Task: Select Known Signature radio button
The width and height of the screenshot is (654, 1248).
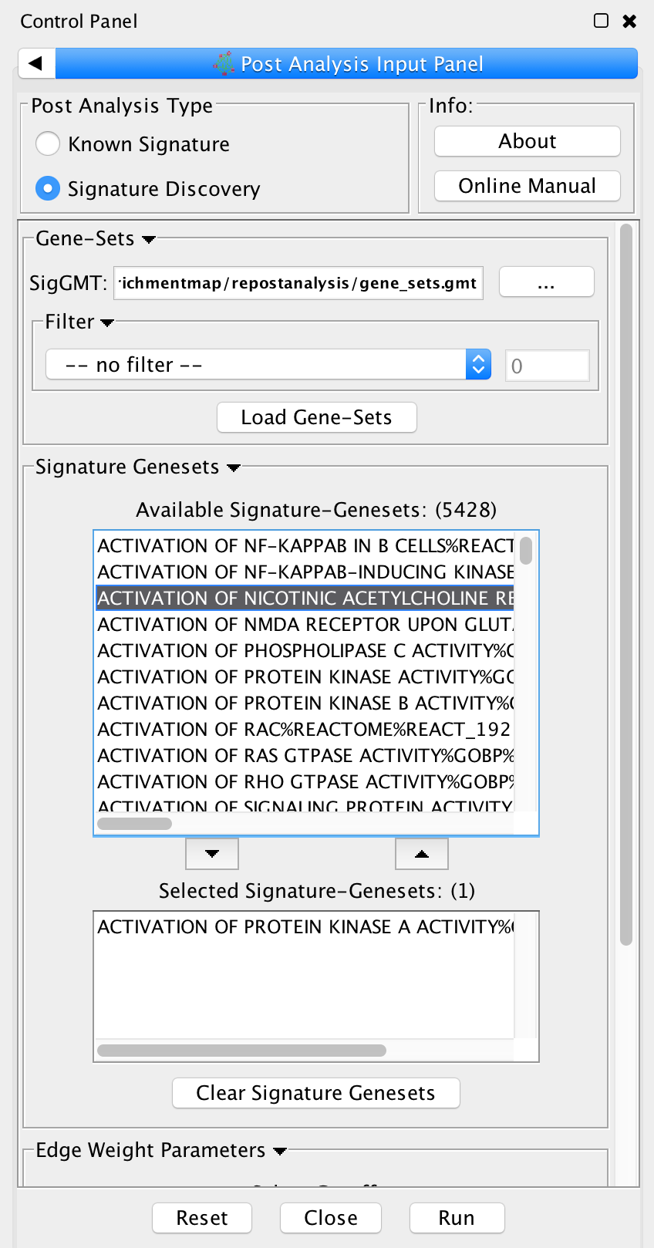Action: tap(48, 144)
